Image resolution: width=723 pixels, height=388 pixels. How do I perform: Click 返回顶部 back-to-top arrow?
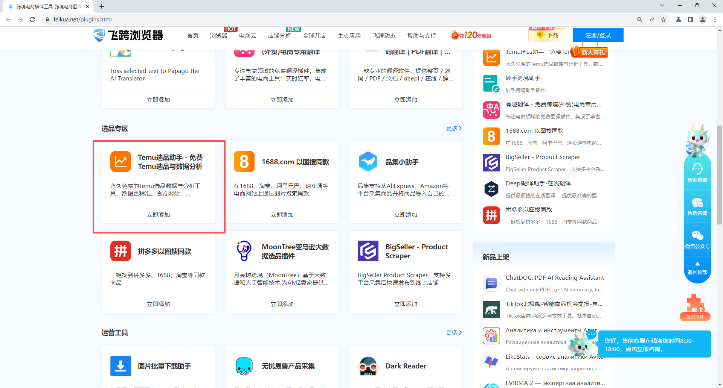697,268
